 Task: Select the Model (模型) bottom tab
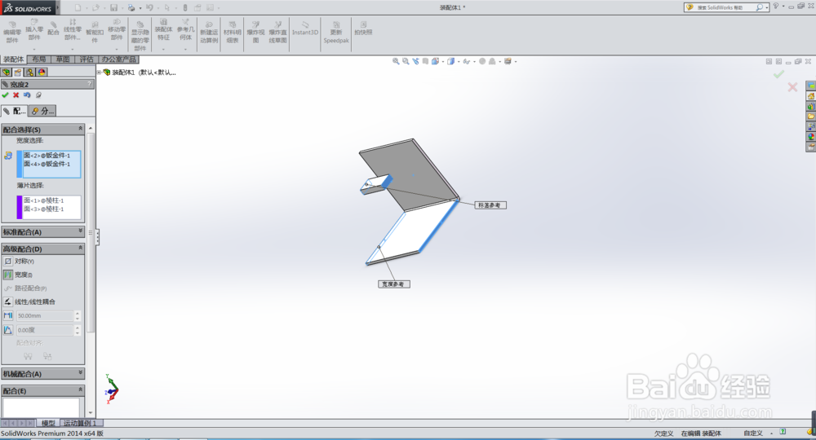pos(48,424)
